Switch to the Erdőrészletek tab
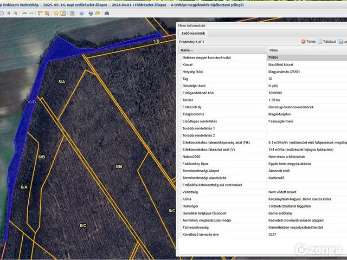 pos(193,33)
